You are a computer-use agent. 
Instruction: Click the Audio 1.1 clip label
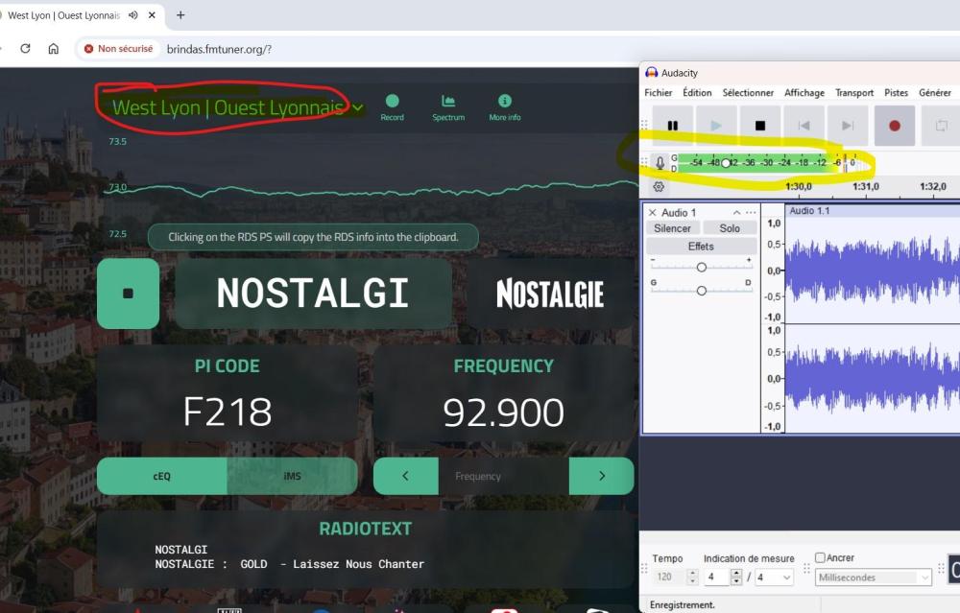tap(809, 210)
